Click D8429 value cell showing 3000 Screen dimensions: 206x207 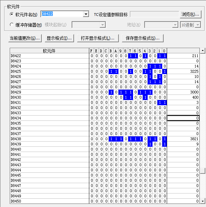[x=183, y=92]
